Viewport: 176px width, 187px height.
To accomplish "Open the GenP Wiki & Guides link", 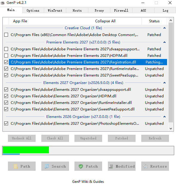I will pos(88,182).
